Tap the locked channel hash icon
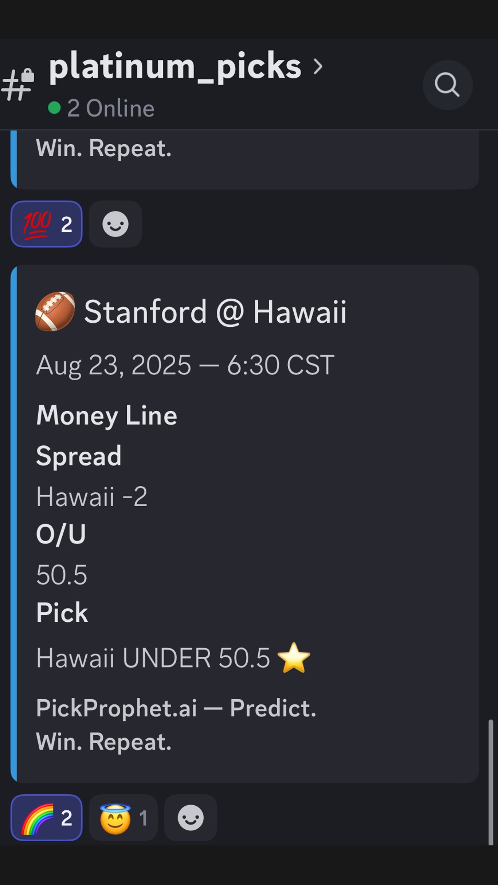498x885 pixels. [18, 85]
